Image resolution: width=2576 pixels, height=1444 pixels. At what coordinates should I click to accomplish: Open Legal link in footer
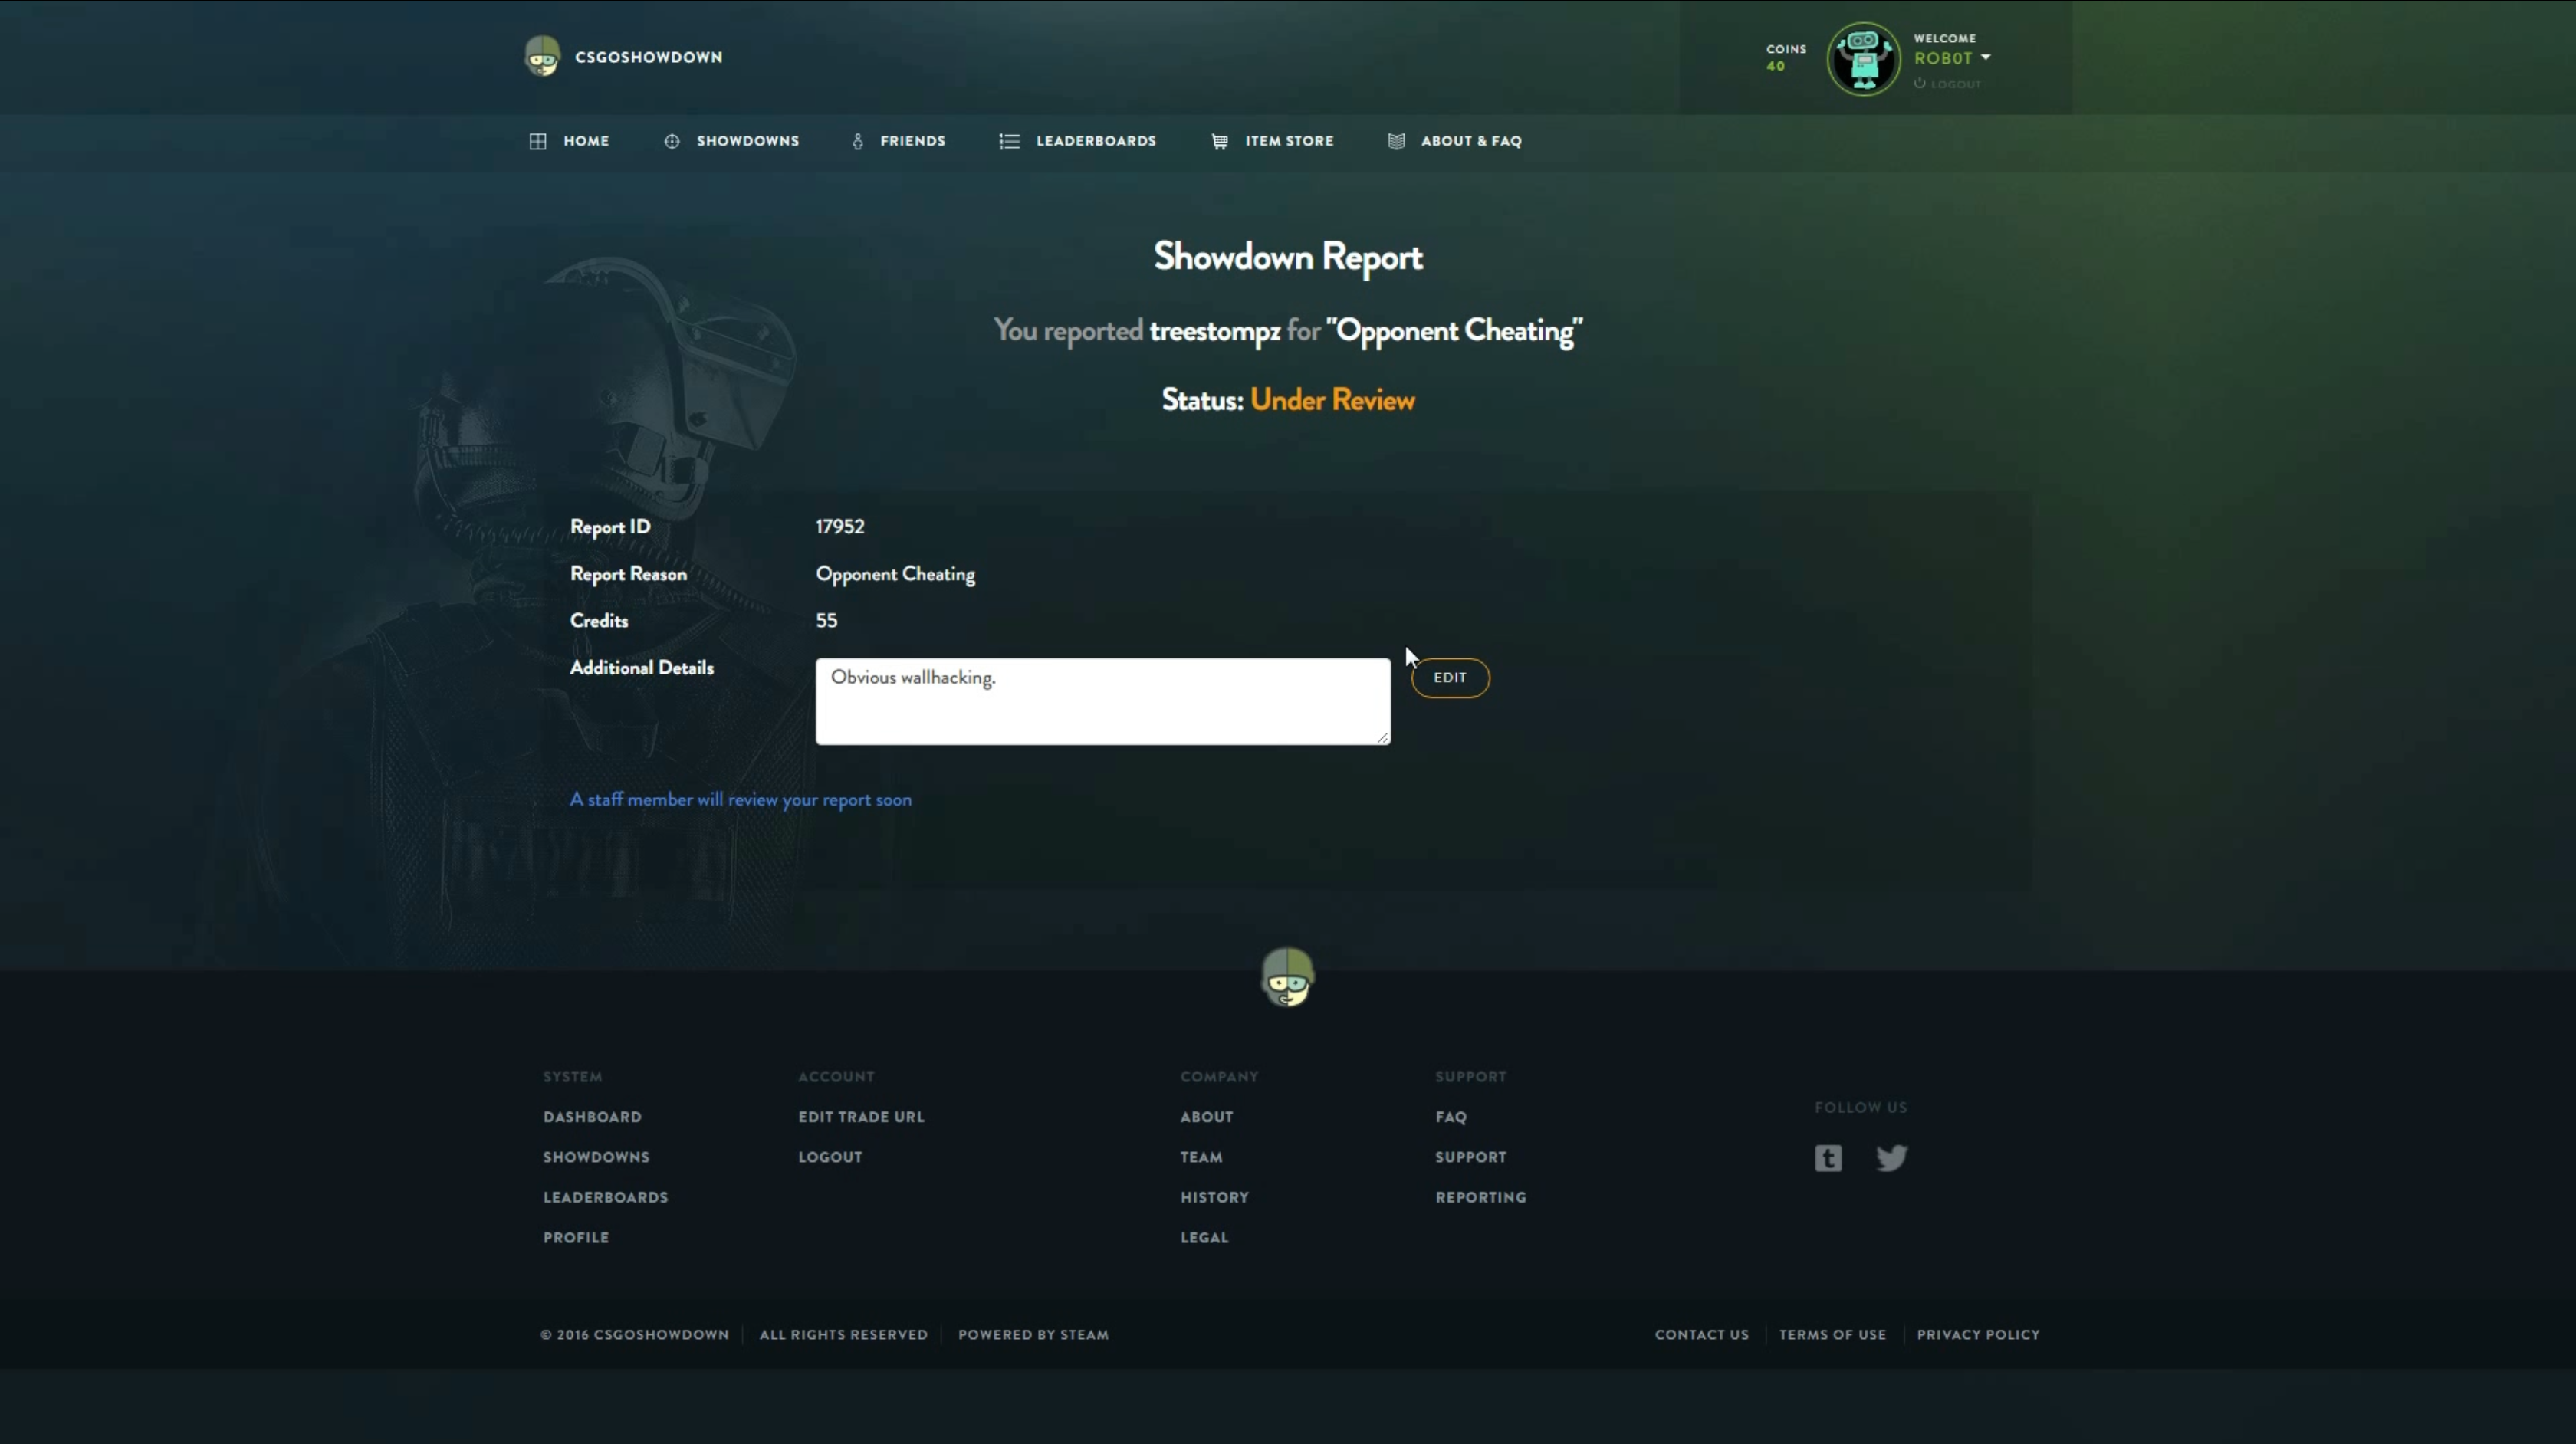pyautogui.click(x=1204, y=1237)
